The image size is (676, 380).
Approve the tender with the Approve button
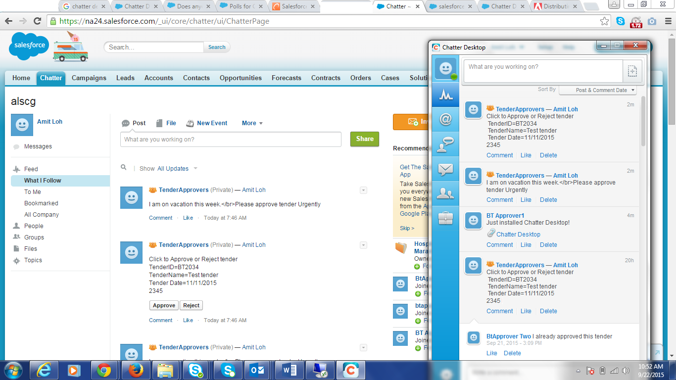point(164,305)
